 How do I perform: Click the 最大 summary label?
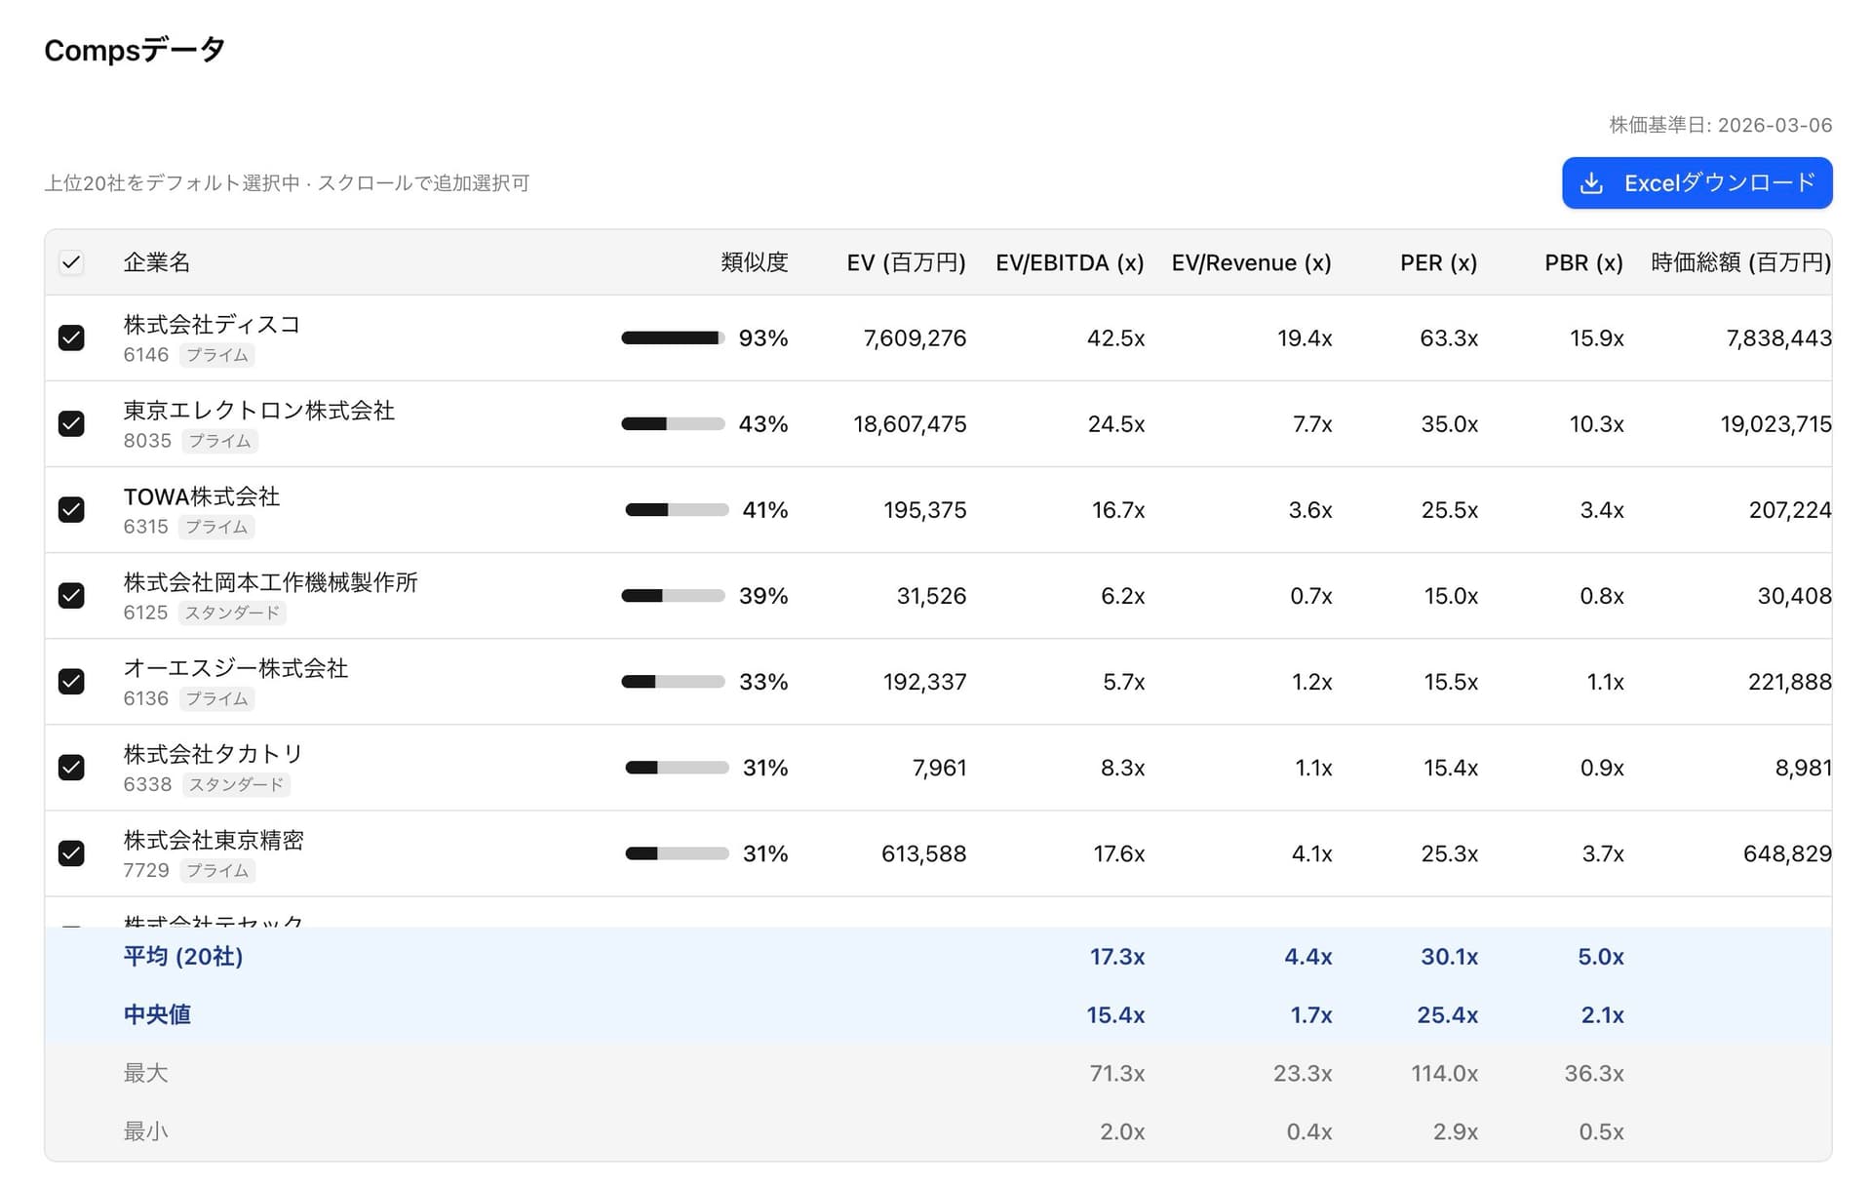click(x=146, y=1073)
